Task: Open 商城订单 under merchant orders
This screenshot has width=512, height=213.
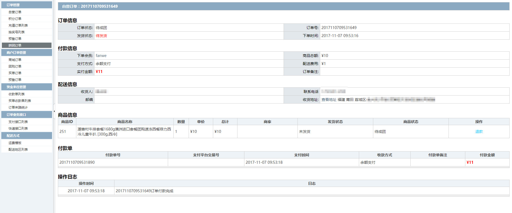Action: (x=15, y=60)
